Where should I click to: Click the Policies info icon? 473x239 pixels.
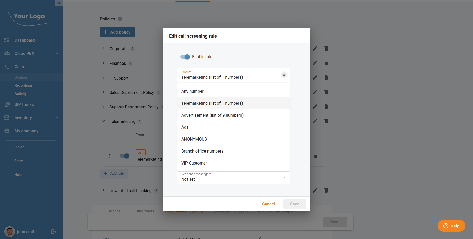point(120,19)
